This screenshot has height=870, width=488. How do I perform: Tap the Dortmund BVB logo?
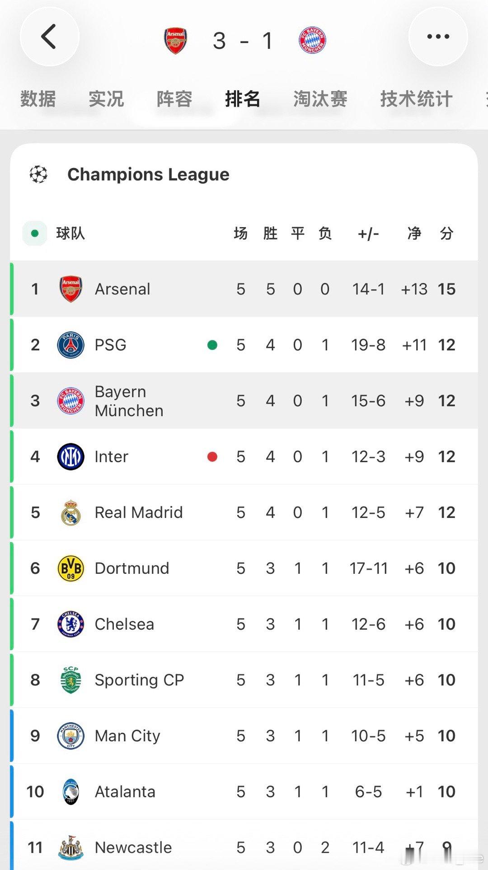70,568
